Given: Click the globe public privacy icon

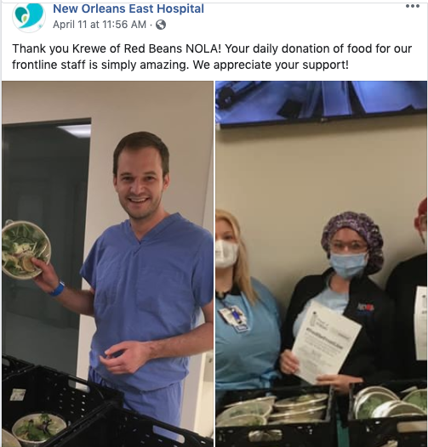Looking at the screenshot, I should pos(161,25).
